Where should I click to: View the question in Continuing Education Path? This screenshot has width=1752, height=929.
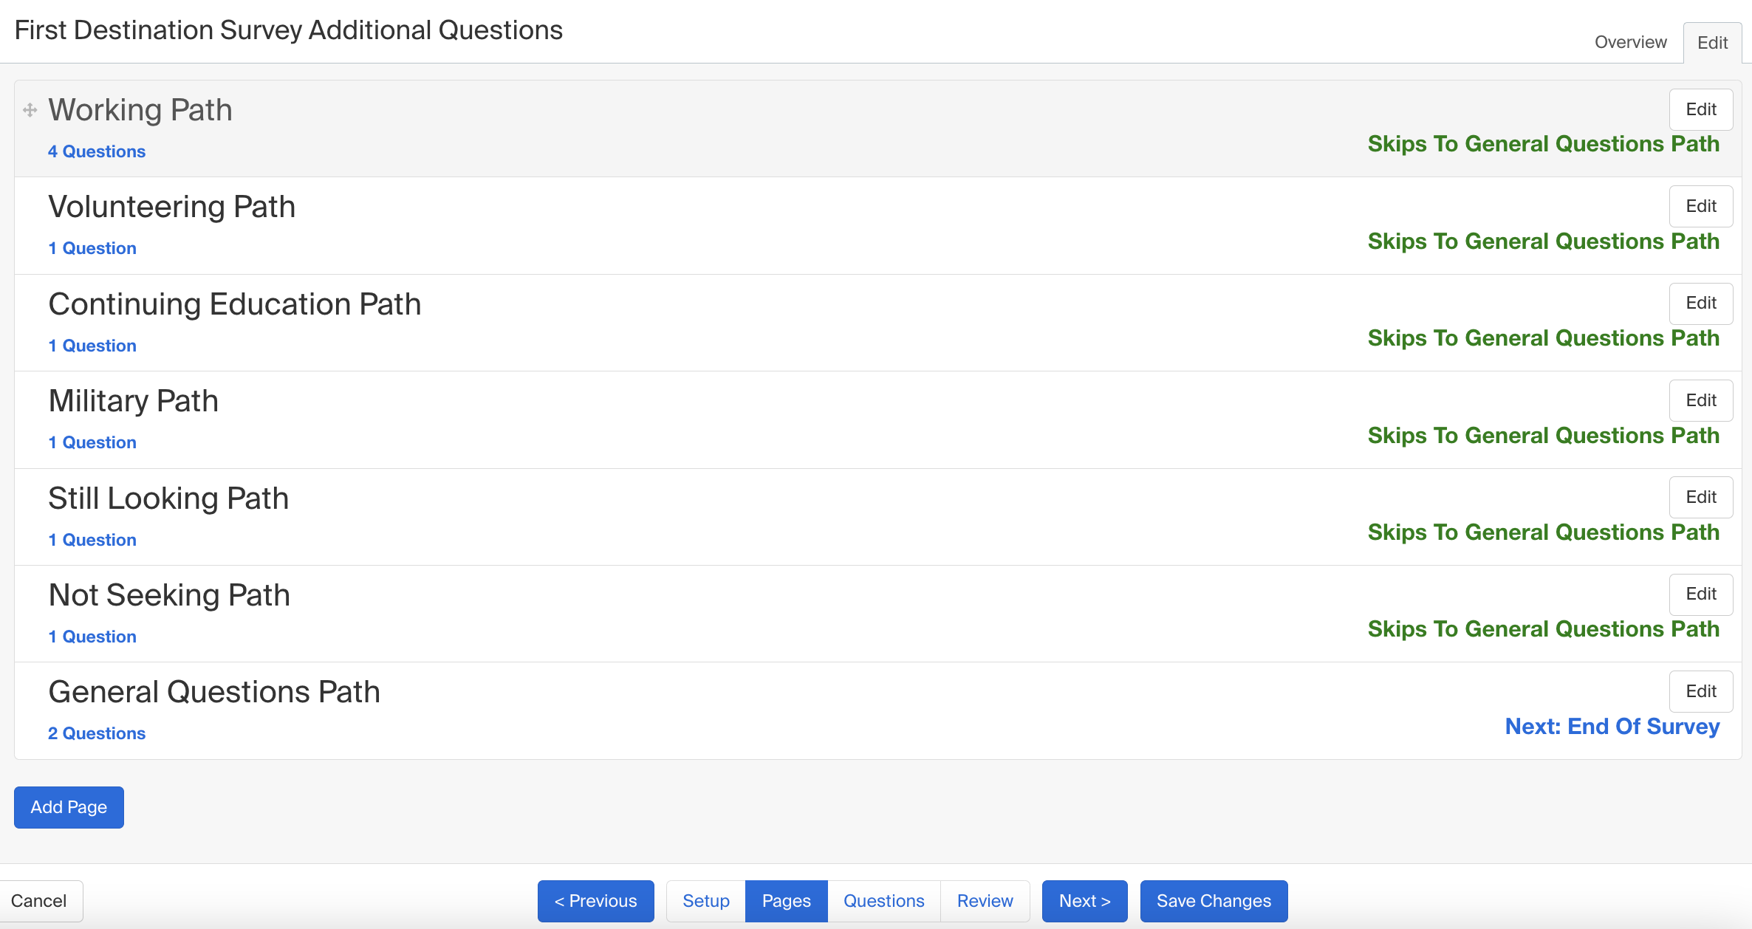coord(92,345)
